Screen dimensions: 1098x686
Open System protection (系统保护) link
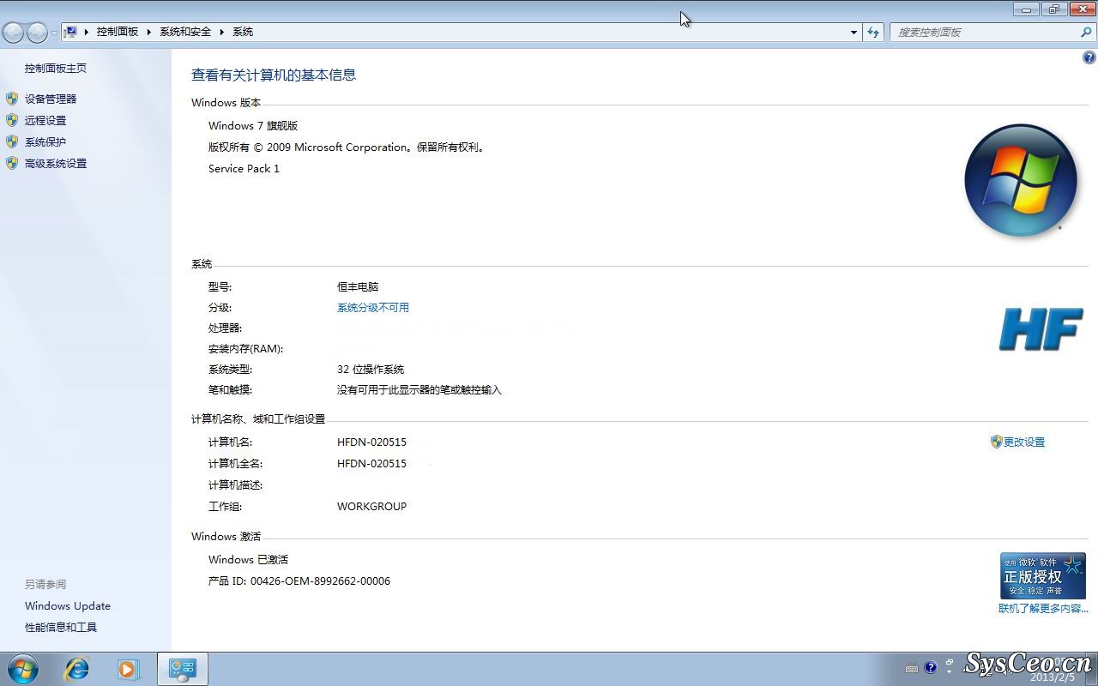coord(45,142)
